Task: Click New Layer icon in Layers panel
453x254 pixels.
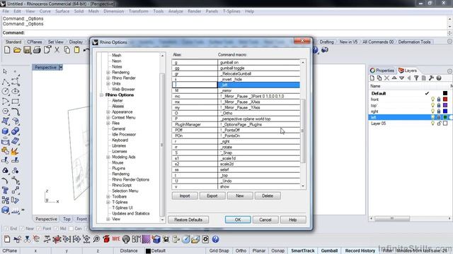Action: (372, 78)
